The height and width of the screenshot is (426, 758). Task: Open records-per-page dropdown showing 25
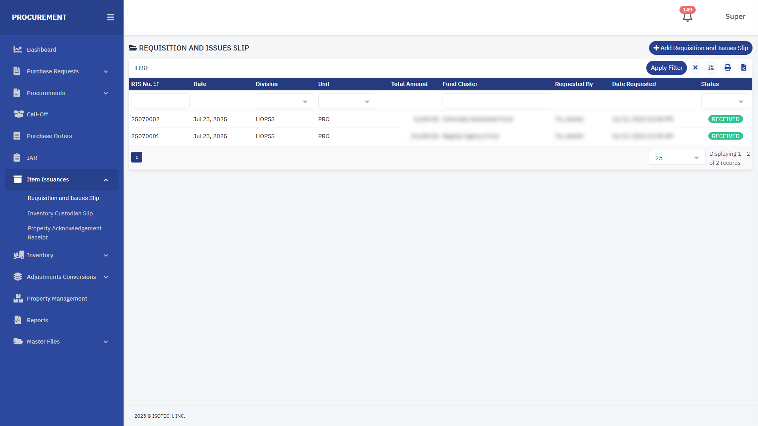click(x=677, y=158)
